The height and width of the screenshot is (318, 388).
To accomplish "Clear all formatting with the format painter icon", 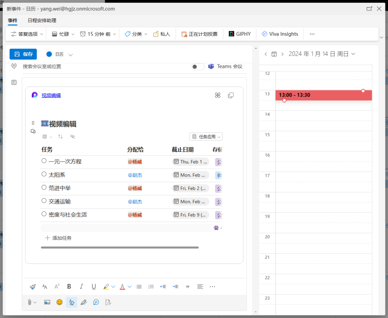I will (x=32, y=286).
